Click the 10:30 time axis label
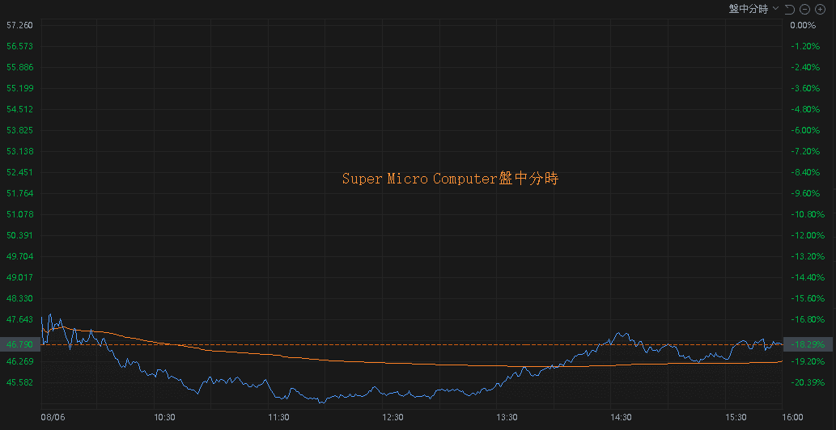The image size is (836, 430). click(x=165, y=417)
